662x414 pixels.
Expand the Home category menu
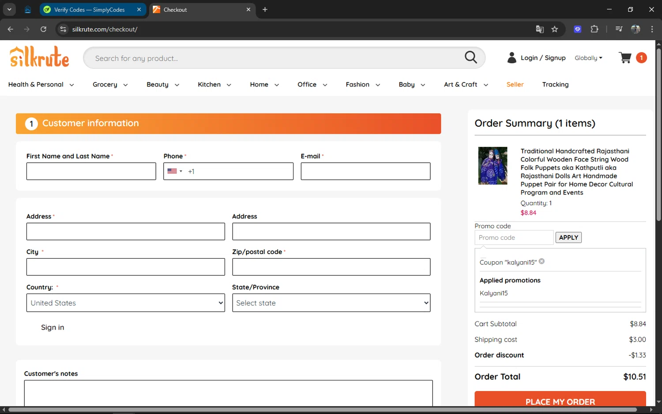[264, 84]
